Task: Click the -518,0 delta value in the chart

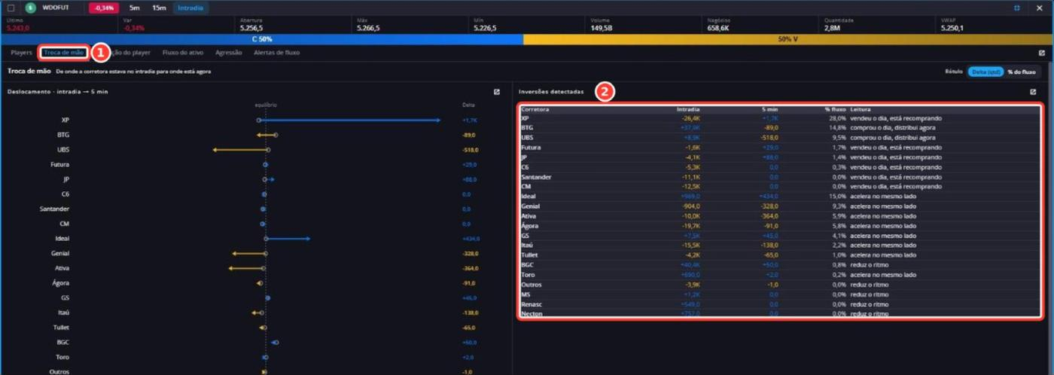Action: [471, 150]
